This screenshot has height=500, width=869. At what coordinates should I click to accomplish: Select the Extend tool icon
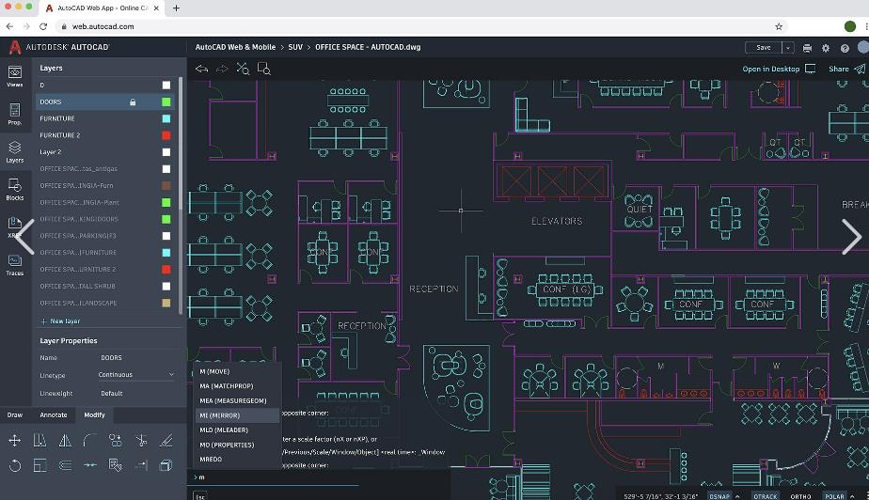click(x=141, y=465)
